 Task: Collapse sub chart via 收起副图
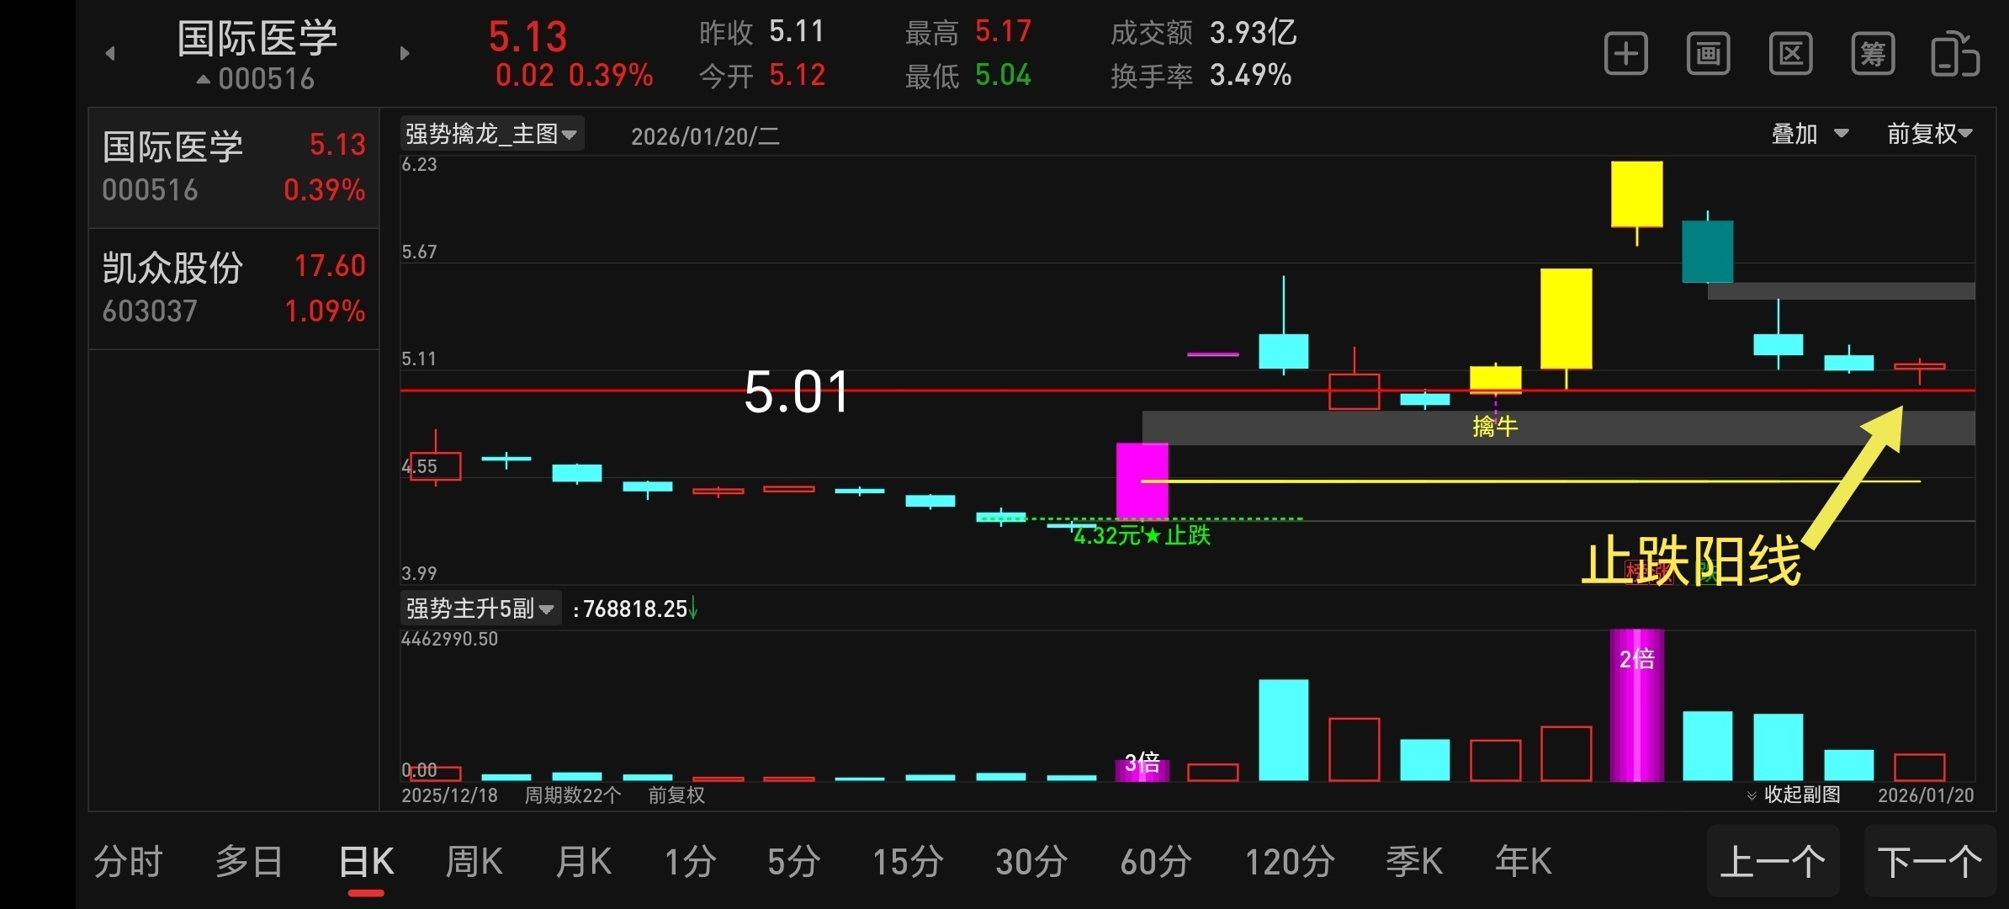pyautogui.click(x=1794, y=795)
